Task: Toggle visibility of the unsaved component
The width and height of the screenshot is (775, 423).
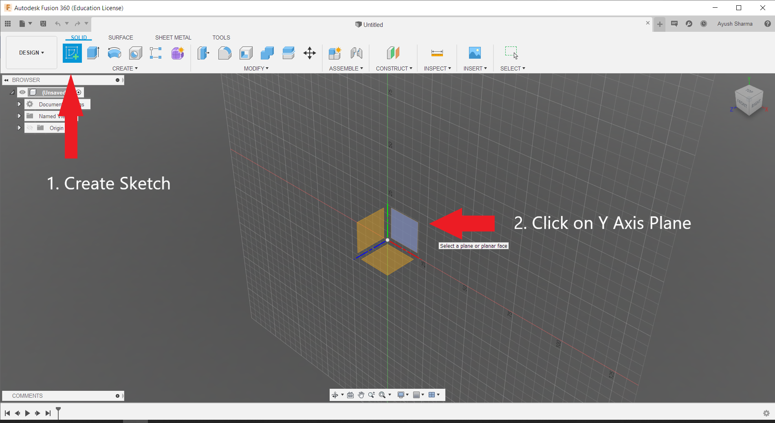Action: coord(22,93)
